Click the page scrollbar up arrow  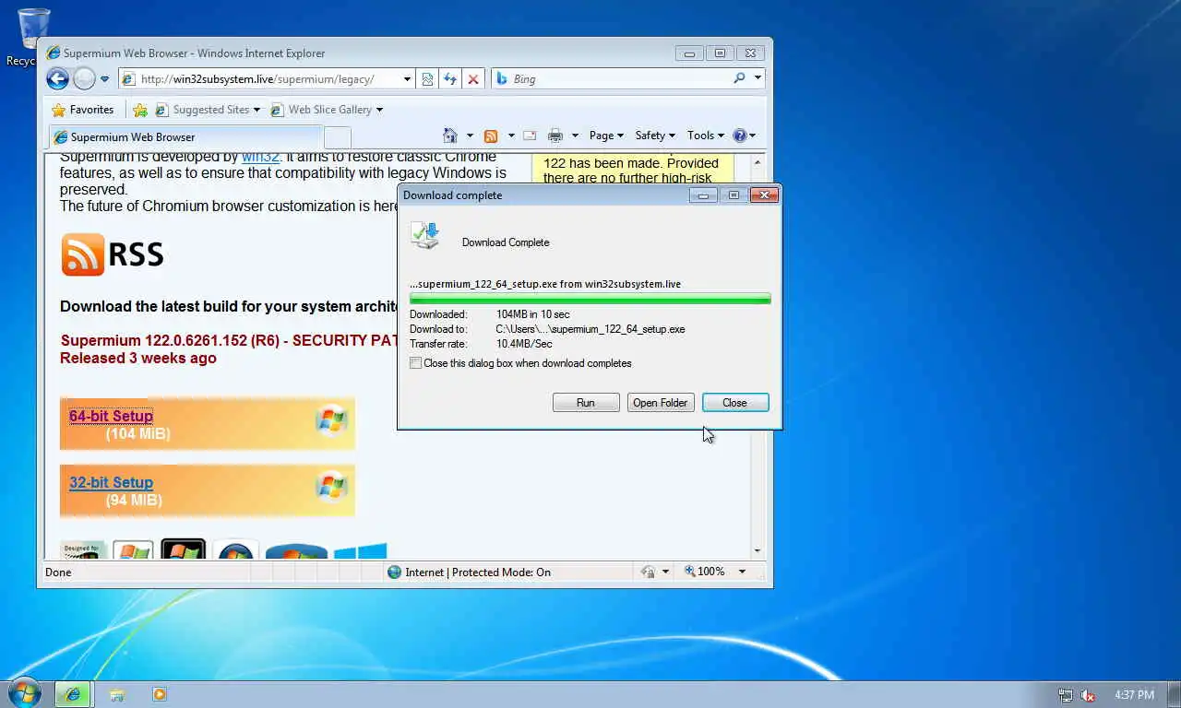point(758,162)
